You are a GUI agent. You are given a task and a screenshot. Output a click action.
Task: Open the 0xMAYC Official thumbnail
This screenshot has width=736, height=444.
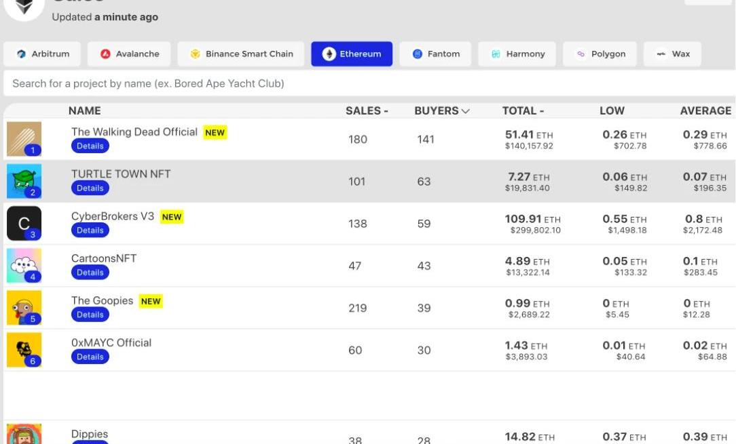24,350
